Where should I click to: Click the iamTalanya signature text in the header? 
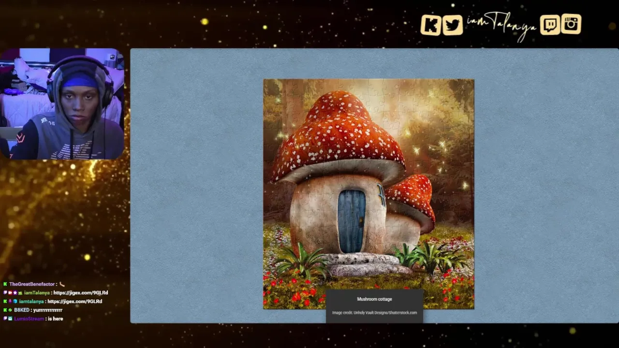(x=501, y=26)
